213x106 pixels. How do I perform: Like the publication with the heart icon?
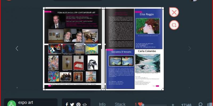point(140,104)
